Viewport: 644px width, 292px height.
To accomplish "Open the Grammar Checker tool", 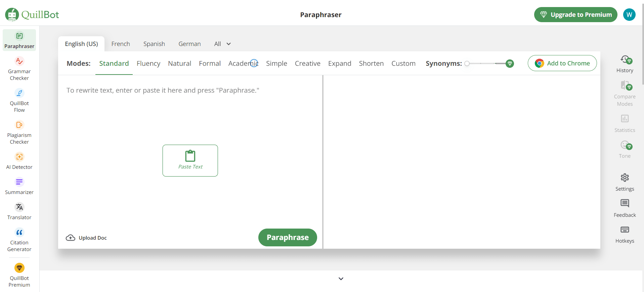I will click(x=19, y=69).
